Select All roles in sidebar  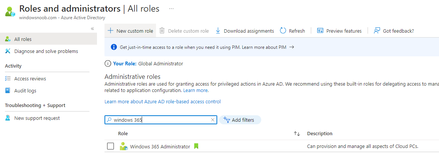click(x=48, y=39)
